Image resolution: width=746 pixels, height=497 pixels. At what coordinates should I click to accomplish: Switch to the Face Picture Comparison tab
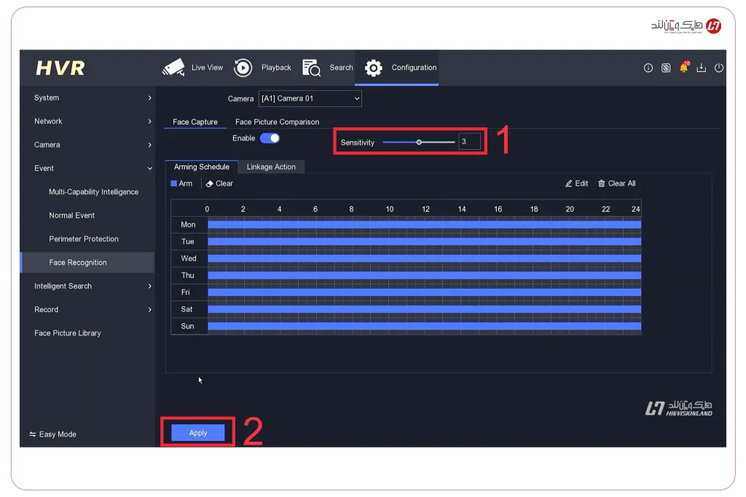(277, 122)
